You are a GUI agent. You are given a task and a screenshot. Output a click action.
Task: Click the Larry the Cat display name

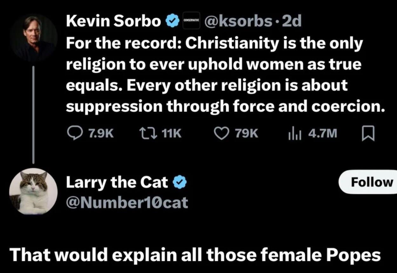(117, 182)
